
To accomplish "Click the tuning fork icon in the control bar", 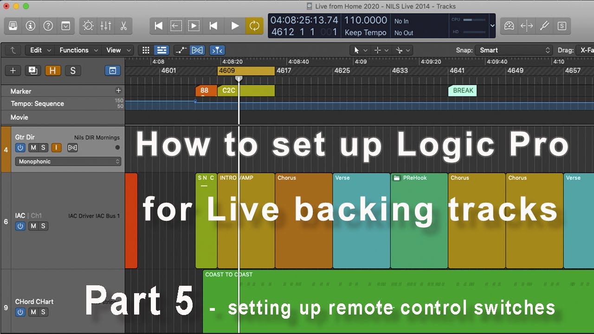I will 544,26.
